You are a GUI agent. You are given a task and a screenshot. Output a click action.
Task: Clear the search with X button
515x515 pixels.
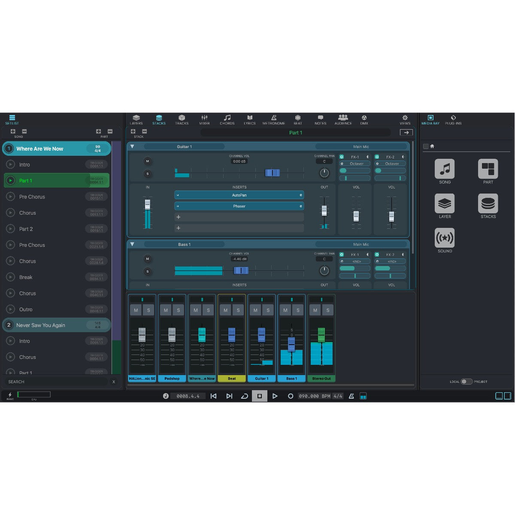pyautogui.click(x=114, y=382)
